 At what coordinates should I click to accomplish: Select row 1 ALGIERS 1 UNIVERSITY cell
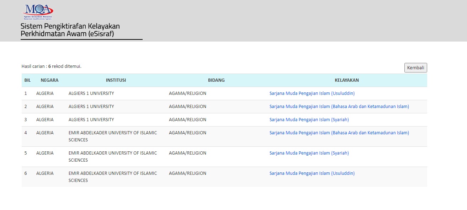pos(91,93)
